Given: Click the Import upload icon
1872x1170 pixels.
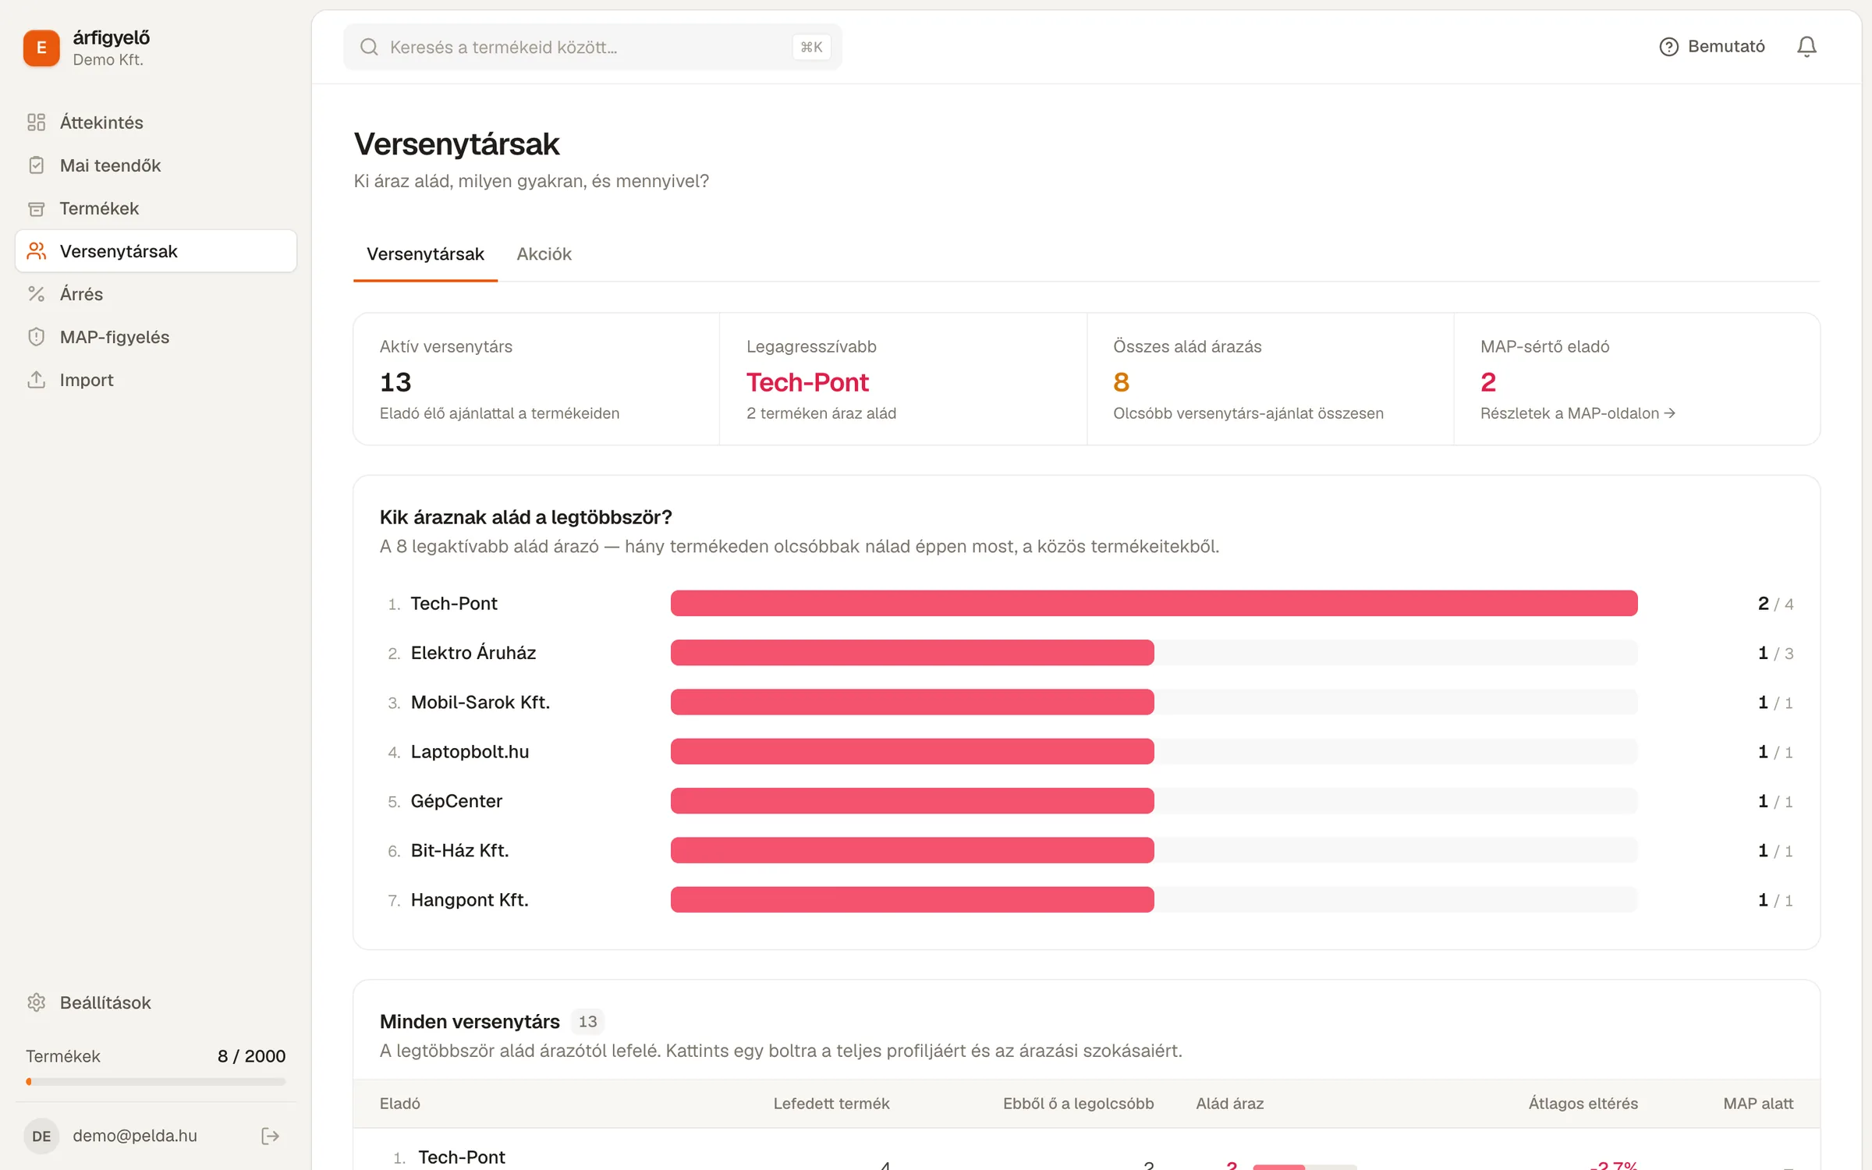Looking at the screenshot, I should click(x=36, y=380).
